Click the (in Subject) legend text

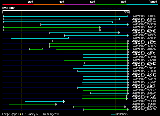tap(50, 114)
